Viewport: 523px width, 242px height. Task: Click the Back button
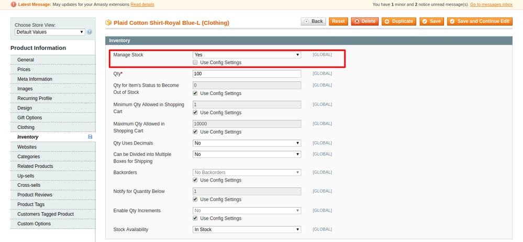pyautogui.click(x=313, y=21)
